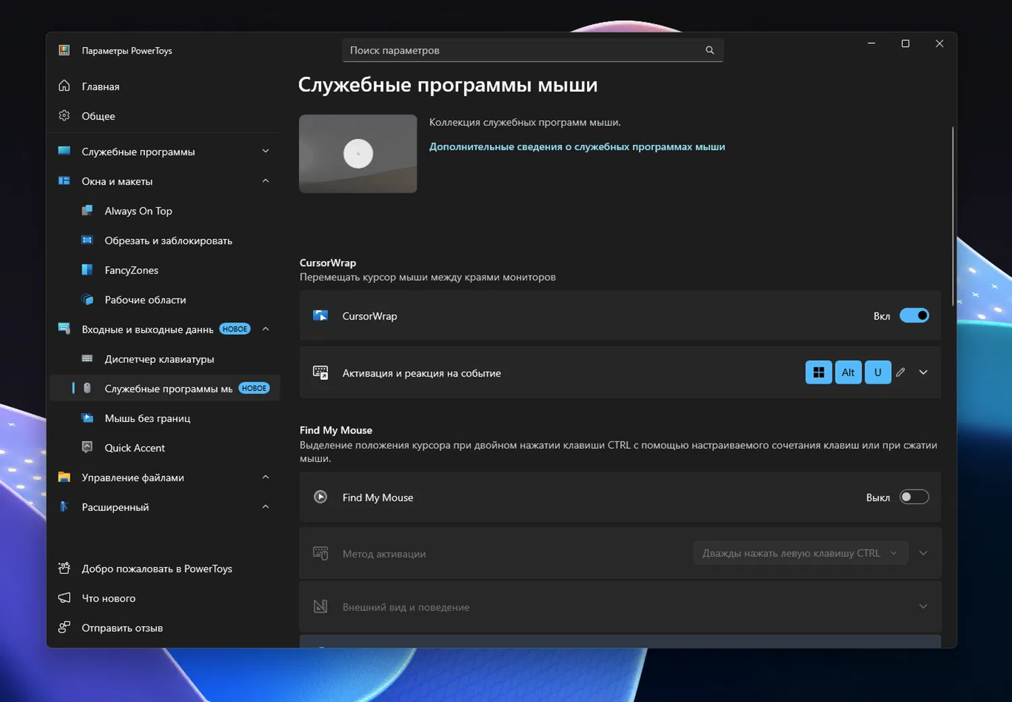Click the File management folder icon

point(64,477)
